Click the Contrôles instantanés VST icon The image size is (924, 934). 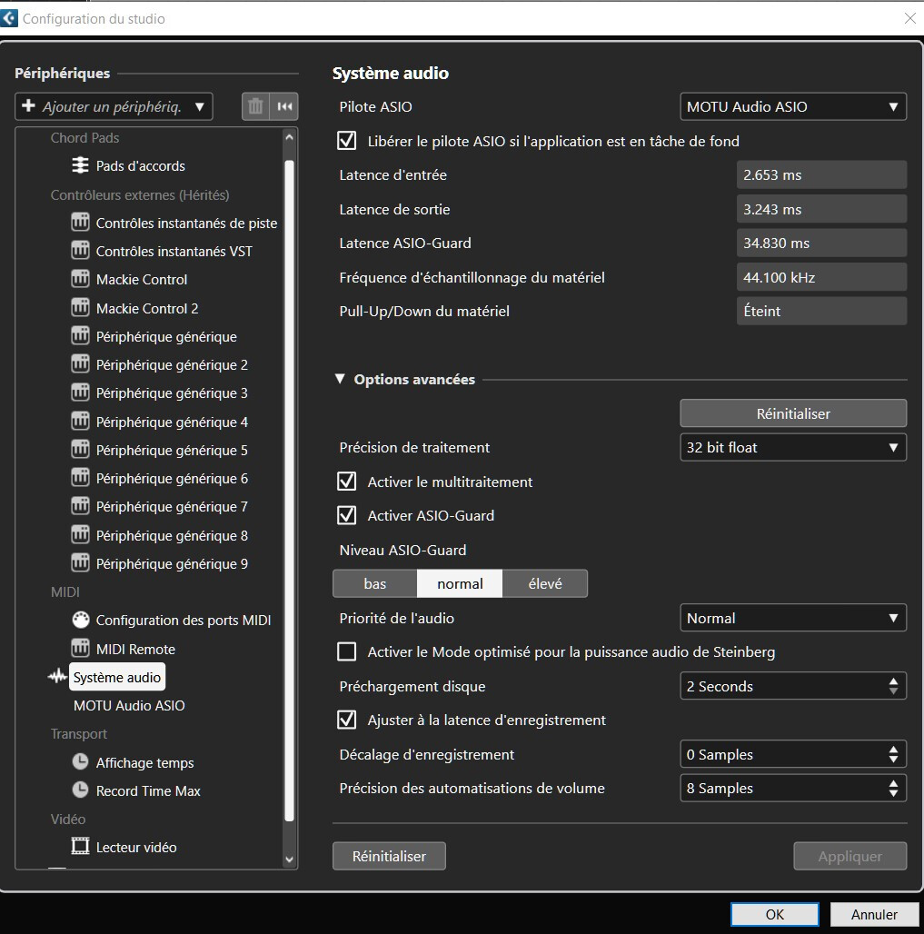[80, 250]
